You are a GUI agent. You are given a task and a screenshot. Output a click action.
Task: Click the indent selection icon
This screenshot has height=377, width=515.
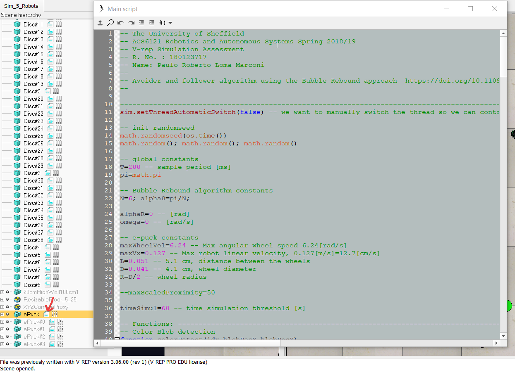tap(152, 23)
